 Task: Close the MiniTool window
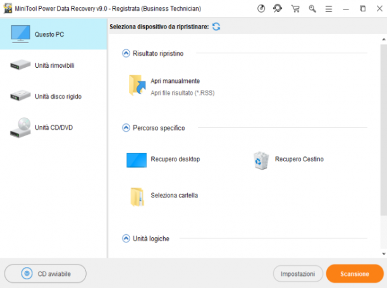(379, 9)
